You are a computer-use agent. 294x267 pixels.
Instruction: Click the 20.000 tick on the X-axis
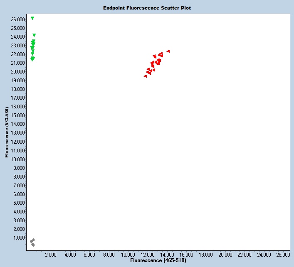point(225,254)
